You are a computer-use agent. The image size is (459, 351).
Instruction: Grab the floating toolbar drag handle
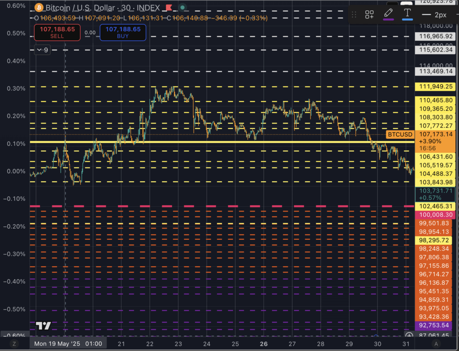click(x=354, y=14)
